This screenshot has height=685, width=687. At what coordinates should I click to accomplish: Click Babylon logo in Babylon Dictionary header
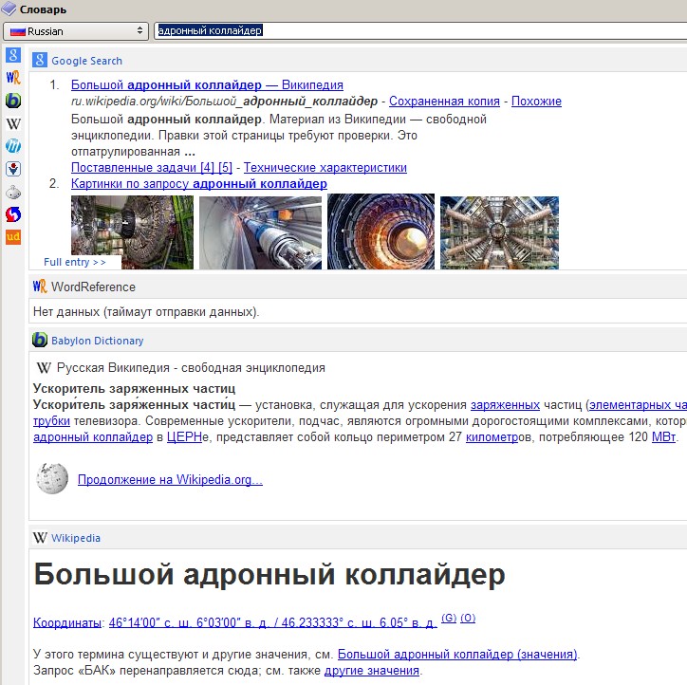(40, 340)
